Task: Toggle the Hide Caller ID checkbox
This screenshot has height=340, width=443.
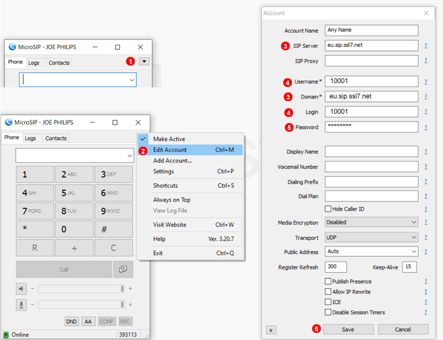Action: 328,209
